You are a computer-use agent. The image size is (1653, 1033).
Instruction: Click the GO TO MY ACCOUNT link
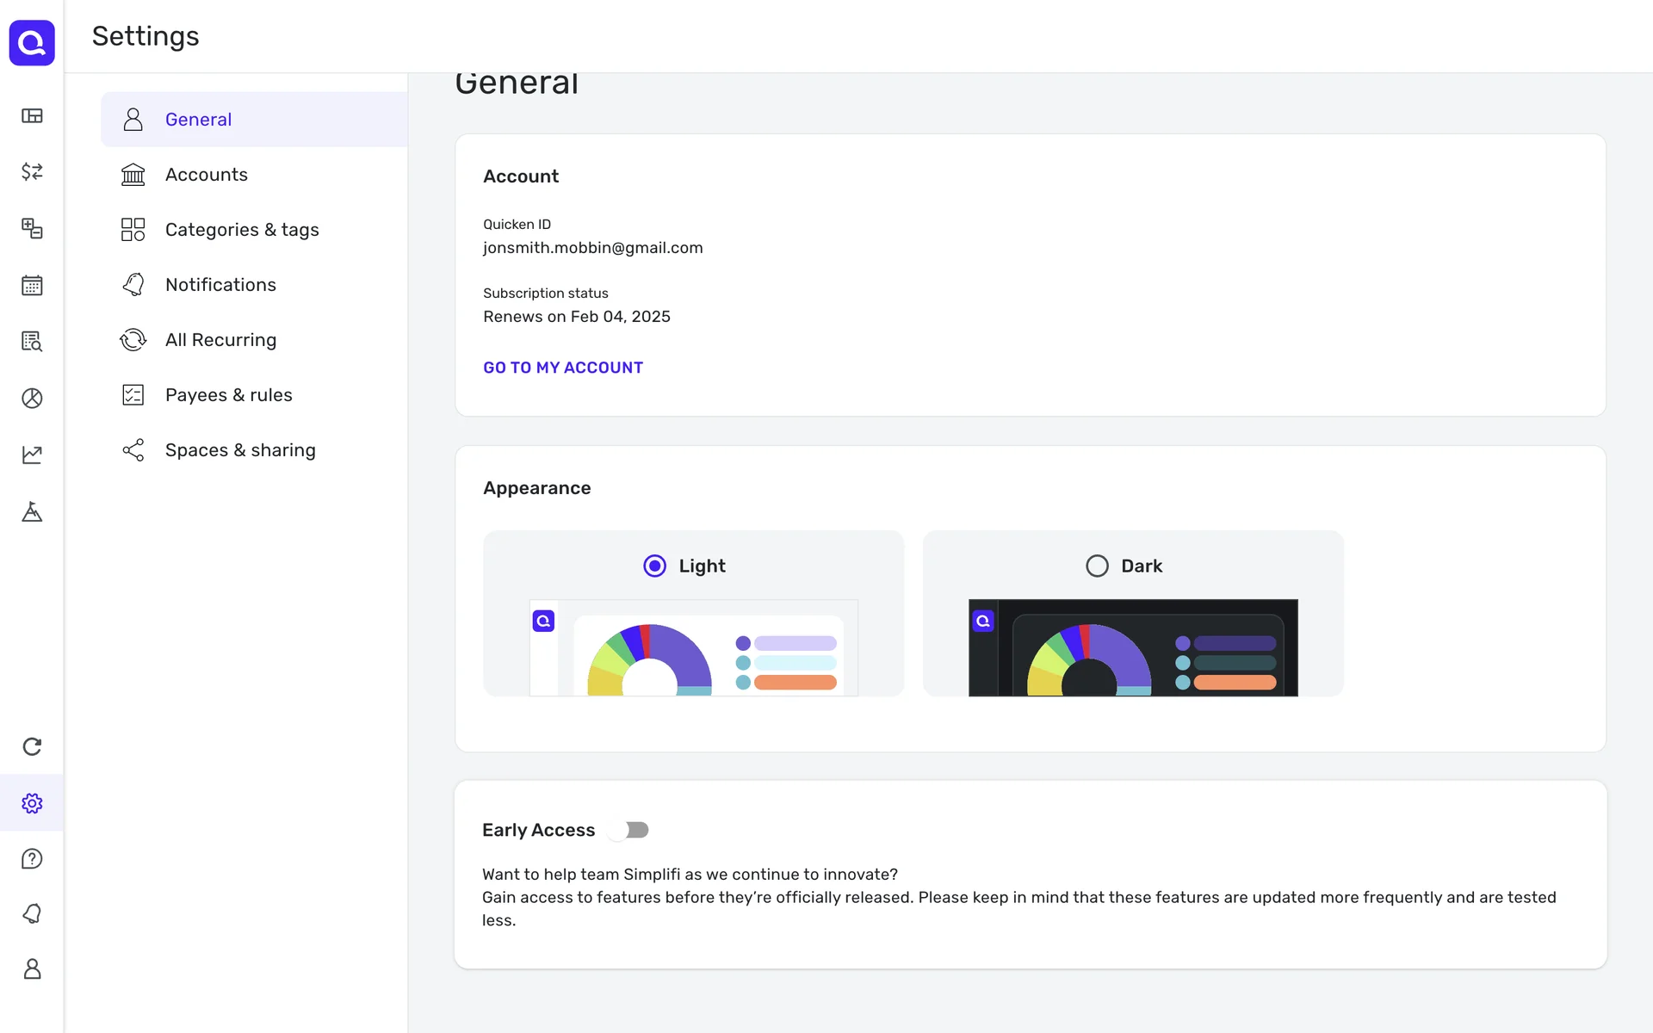[x=563, y=368]
